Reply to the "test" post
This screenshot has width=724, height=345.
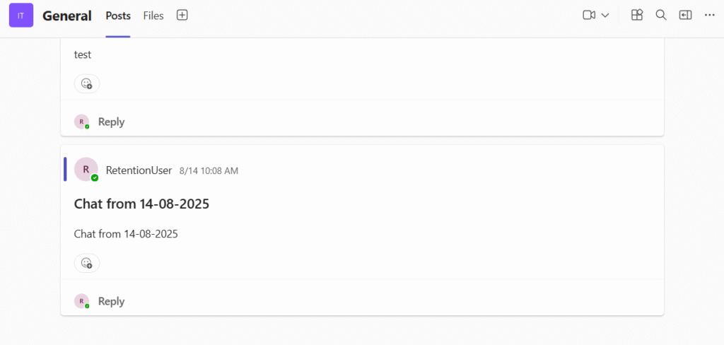tap(111, 122)
